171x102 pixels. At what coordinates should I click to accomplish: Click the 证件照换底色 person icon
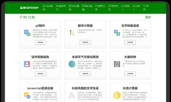(x=27, y=64)
